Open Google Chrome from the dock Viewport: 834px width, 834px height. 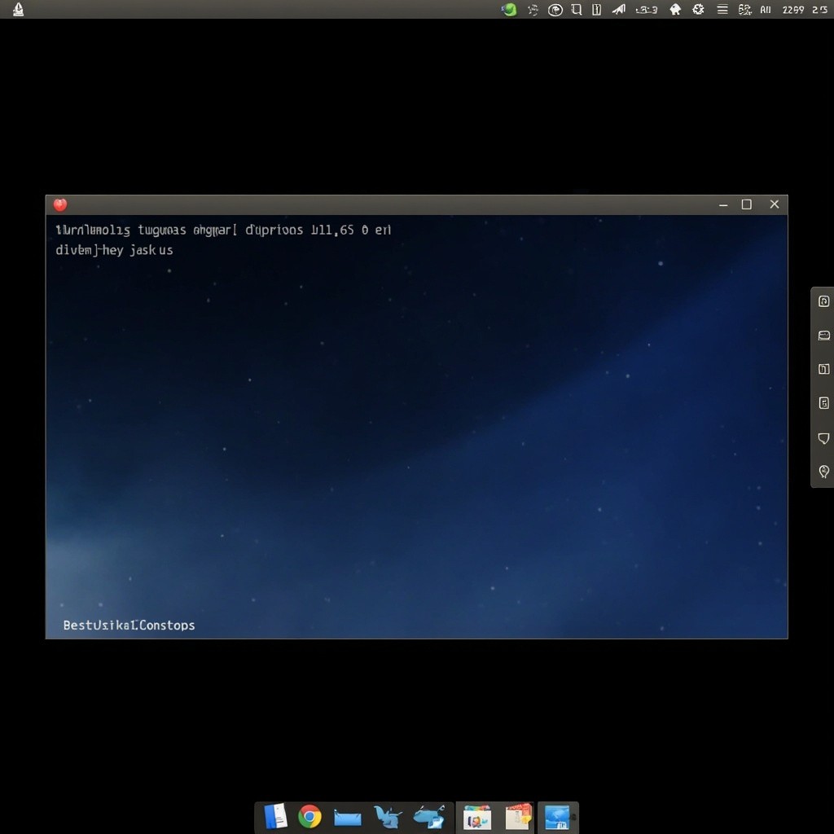[309, 816]
